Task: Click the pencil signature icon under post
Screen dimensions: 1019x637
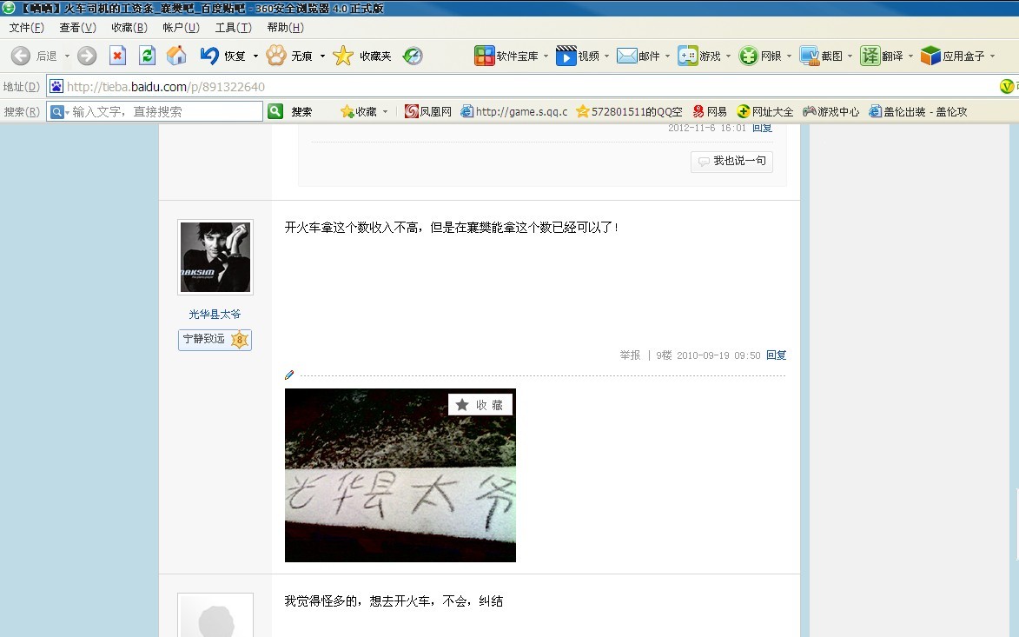Action: click(289, 375)
